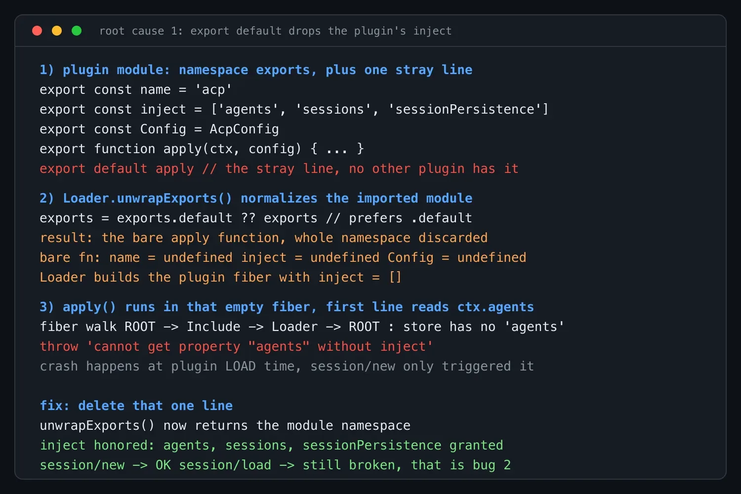Click the orange line starting 'result: the bare apply function'
The width and height of the screenshot is (741, 494).
pyautogui.click(x=264, y=238)
